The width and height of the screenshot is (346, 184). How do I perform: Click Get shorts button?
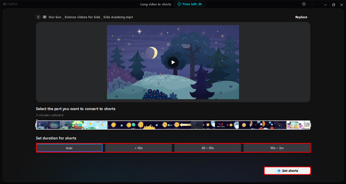click(x=287, y=171)
